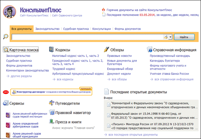Screen dimensions: 201x139
Task: Click the flame icon beside hot documents
Action: click(x=103, y=10)
